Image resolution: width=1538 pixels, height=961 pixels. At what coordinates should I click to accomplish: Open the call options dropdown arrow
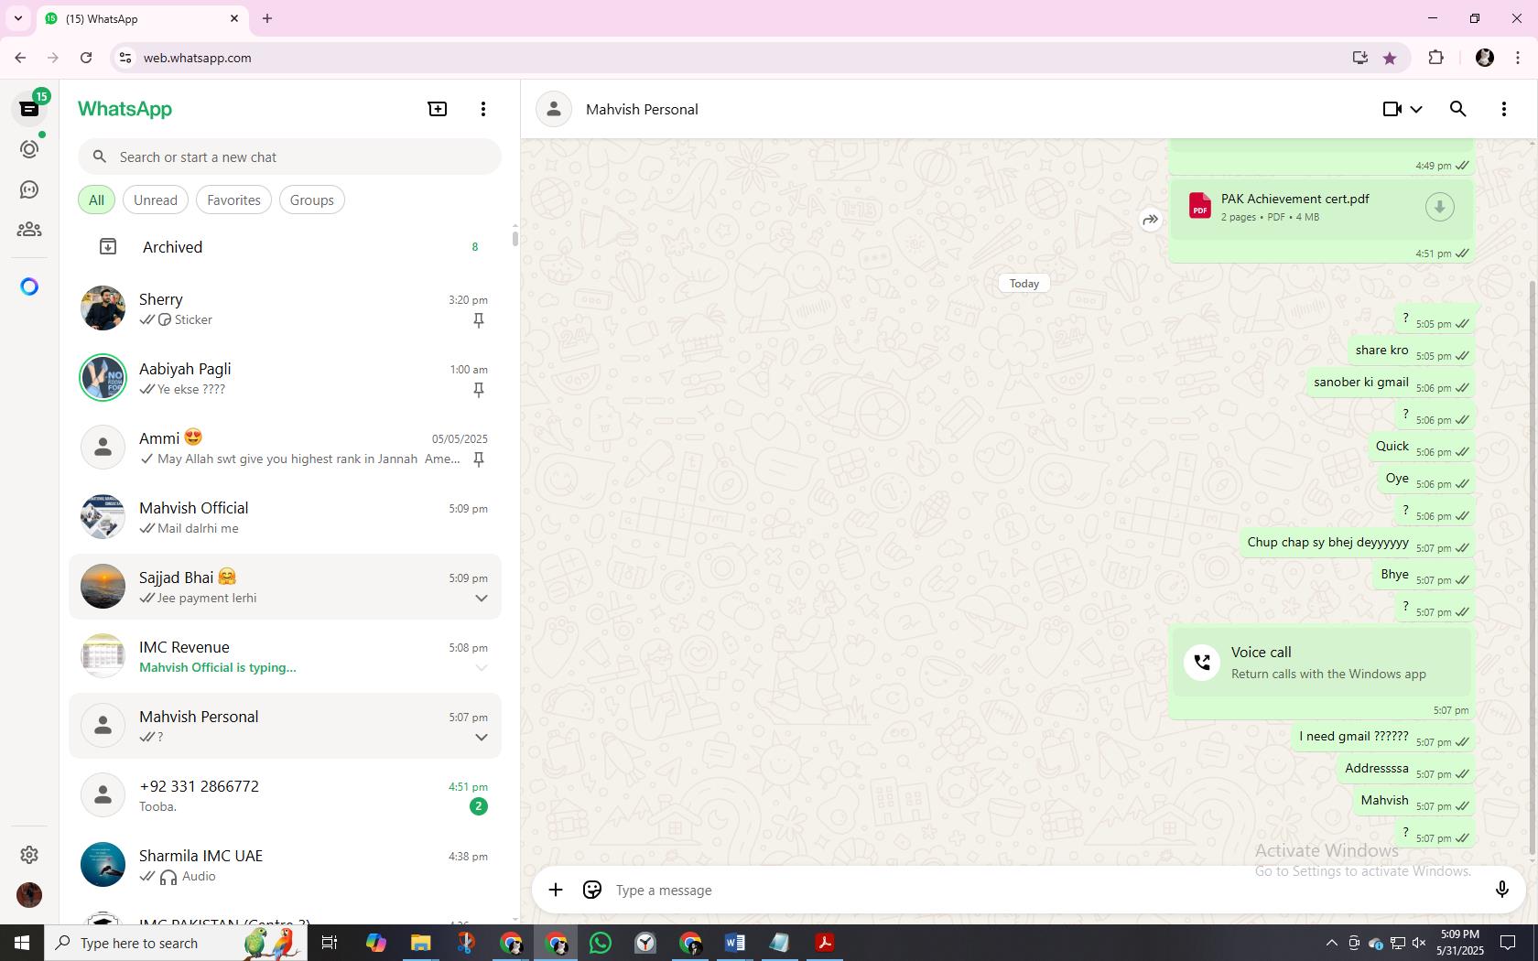pos(1416,109)
